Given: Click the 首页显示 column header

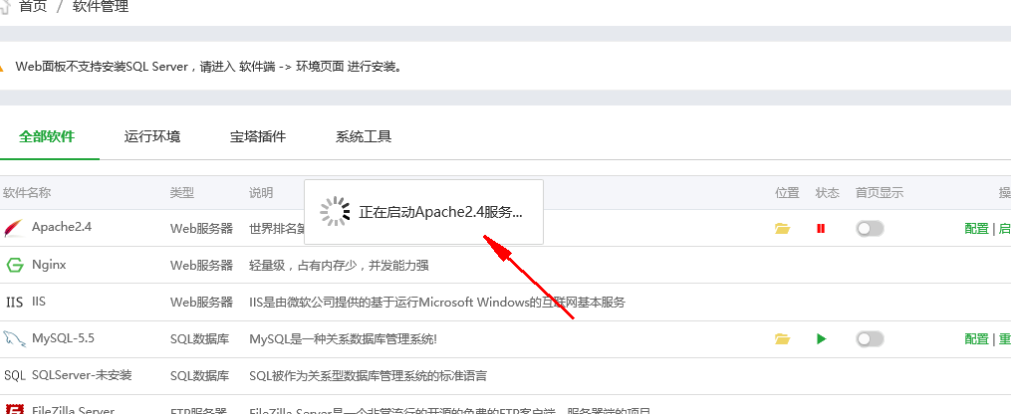Looking at the screenshot, I should [880, 192].
